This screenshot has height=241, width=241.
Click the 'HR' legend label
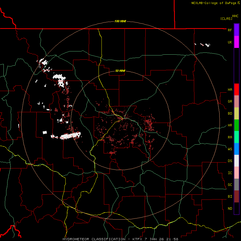[x=230, y=125]
